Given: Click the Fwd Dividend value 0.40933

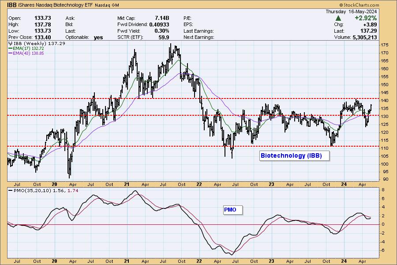Looking at the screenshot, I should (159, 25).
